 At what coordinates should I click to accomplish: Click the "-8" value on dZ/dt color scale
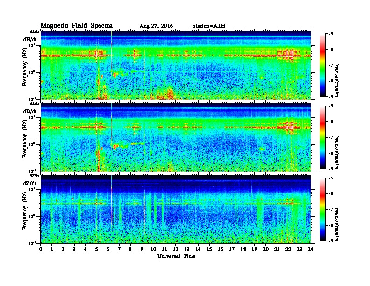(x=331, y=225)
